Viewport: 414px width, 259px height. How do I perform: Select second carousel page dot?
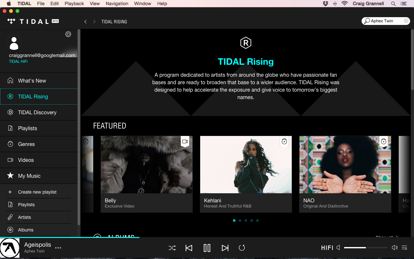[x=240, y=220]
